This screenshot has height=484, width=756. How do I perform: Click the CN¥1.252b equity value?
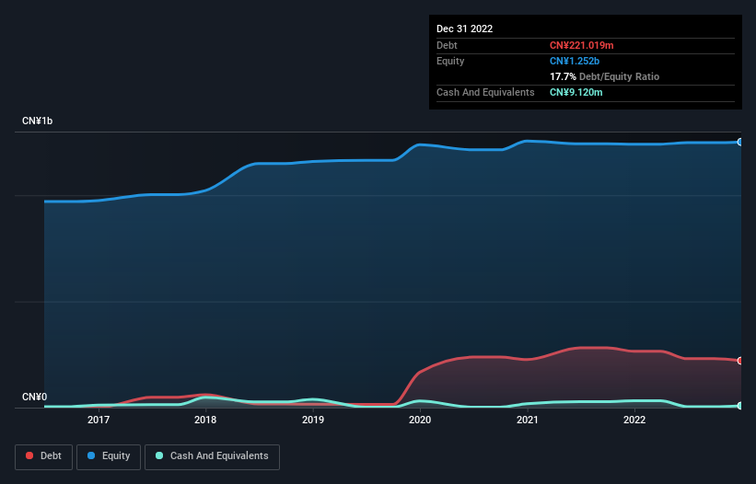[575, 61]
